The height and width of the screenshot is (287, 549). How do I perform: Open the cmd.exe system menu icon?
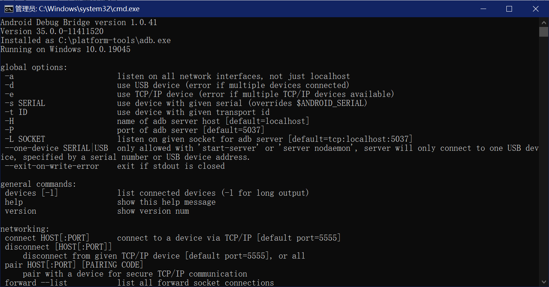[x=9, y=9]
